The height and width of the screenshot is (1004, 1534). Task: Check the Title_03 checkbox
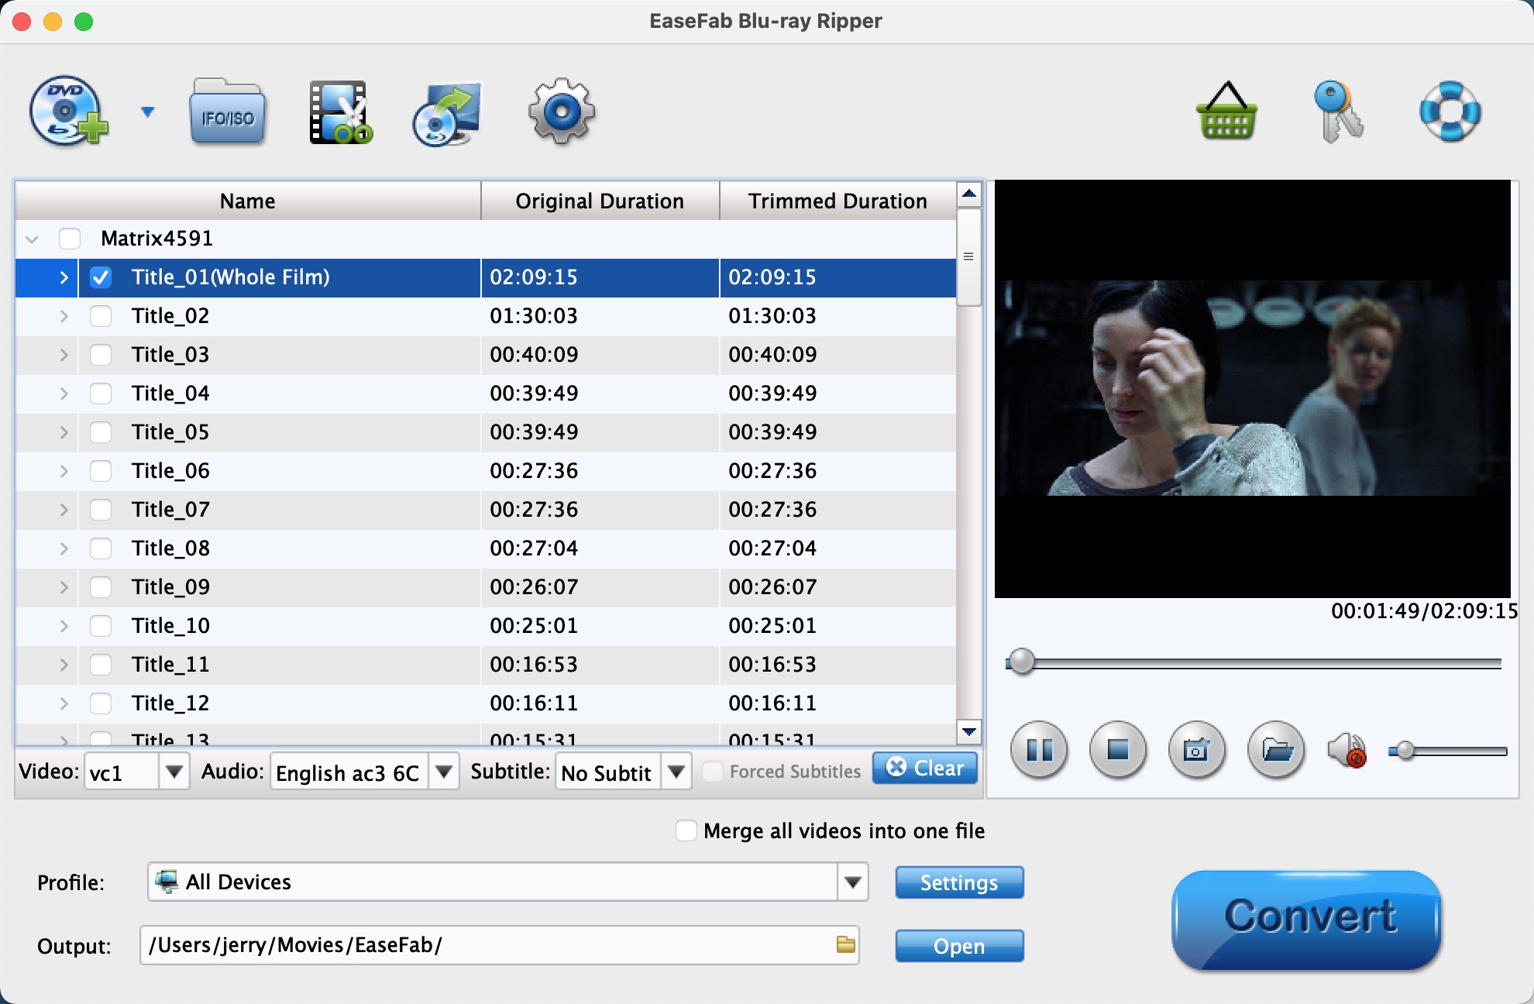(x=101, y=355)
